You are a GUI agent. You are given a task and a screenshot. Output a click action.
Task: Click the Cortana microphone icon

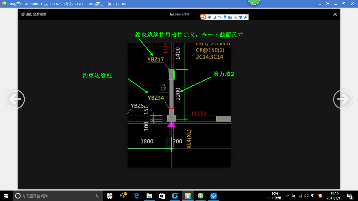click(97, 196)
